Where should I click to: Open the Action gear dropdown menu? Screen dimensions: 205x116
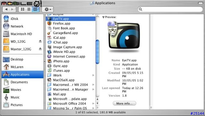pyautogui.click(x=48, y=9)
